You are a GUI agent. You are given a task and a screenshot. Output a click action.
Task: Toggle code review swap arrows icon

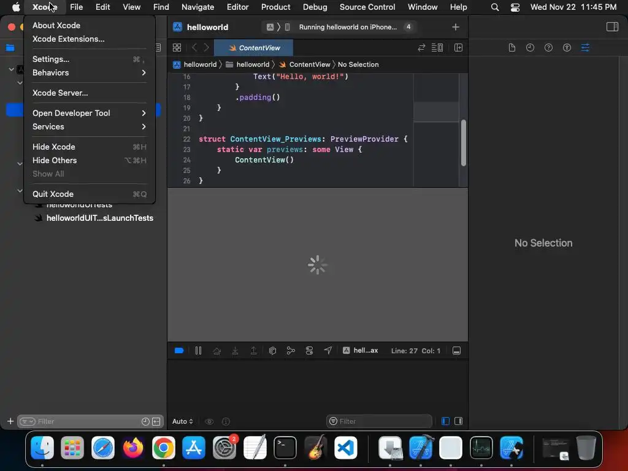click(x=421, y=48)
